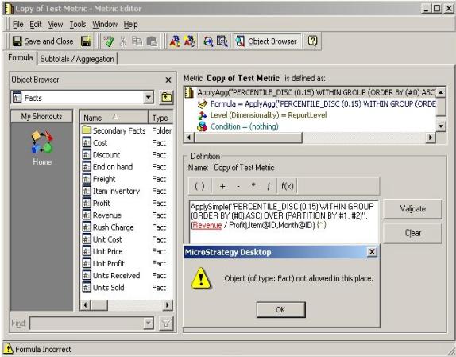Select the Freight fact row
The image size is (456, 357).
coord(127,179)
